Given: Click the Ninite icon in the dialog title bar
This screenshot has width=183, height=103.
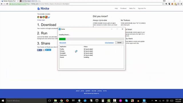Looking at the screenshot, I should (60, 29).
